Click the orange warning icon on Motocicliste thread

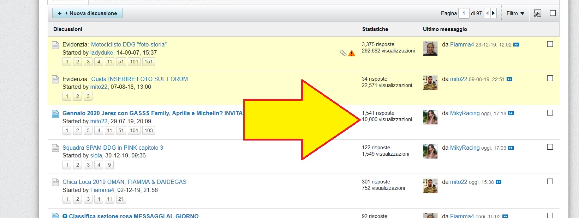[x=352, y=54]
